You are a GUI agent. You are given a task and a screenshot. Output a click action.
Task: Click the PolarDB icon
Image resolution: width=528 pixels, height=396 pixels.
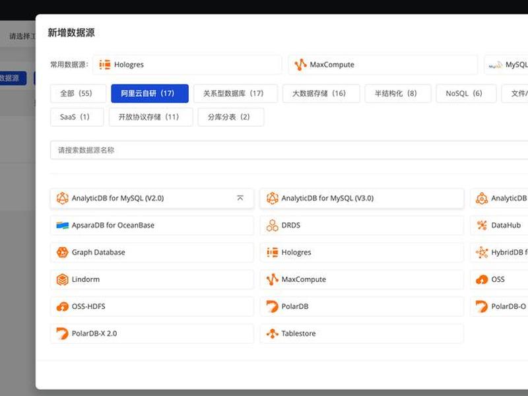[273, 306]
